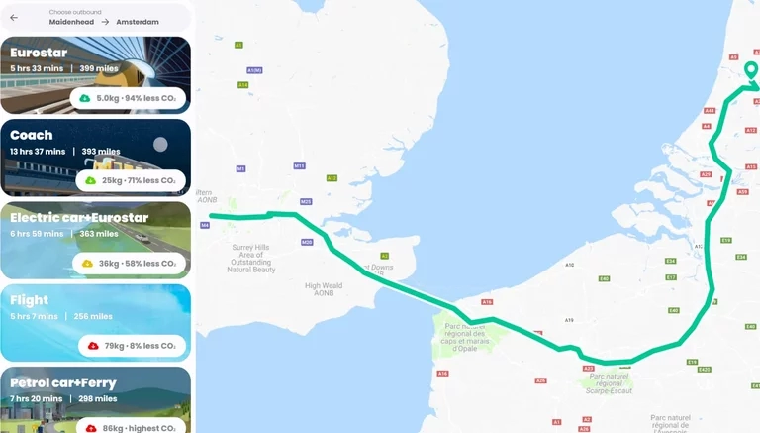Image resolution: width=760 pixels, height=433 pixels.
Task: Click the Amsterdam destination label
Action: tap(138, 22)
